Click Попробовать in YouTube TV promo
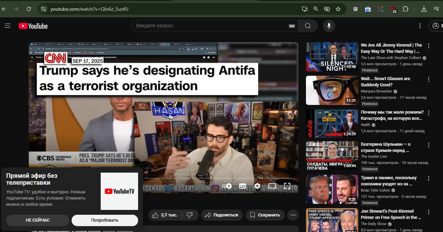443x232 pixels. pos(105,220)
